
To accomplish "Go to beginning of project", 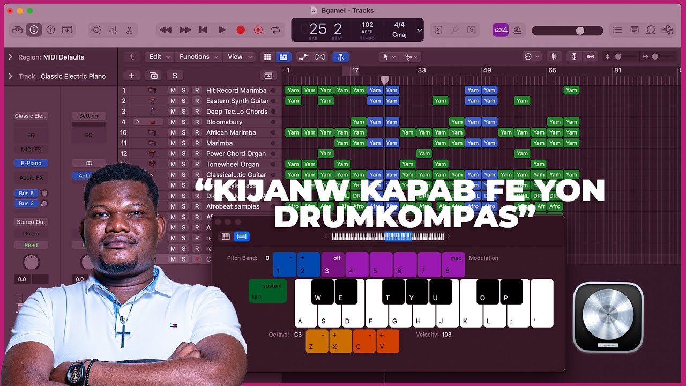I will coord(203,30).
